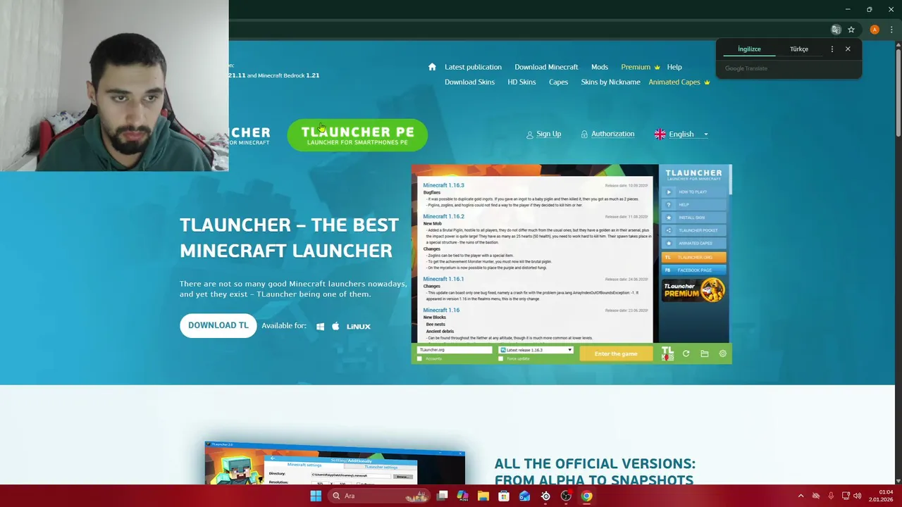Click the Minecraft 1.16.3 heading

coord(443,185)
